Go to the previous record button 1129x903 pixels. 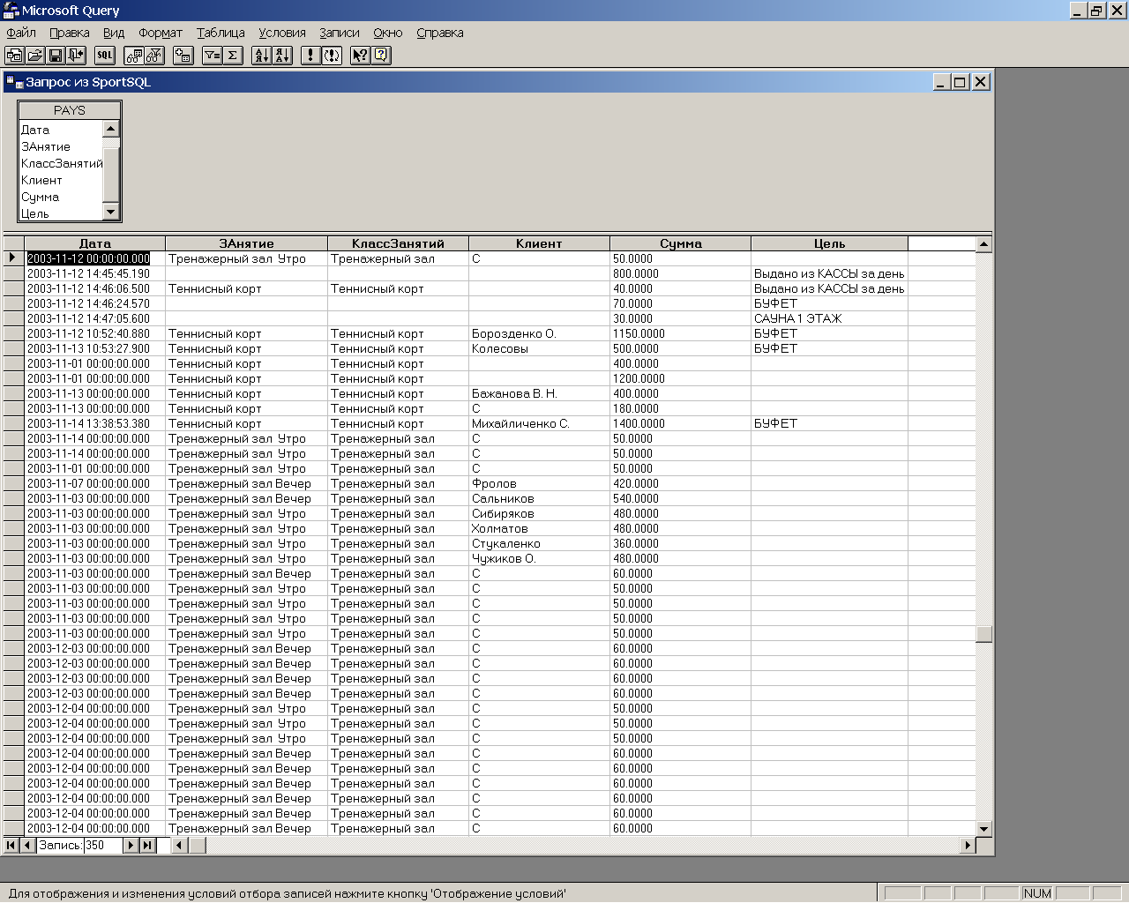pos(27,845)
